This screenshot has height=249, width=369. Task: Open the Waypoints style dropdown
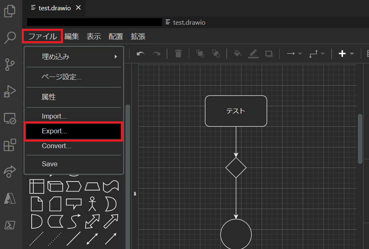point(317,54)
